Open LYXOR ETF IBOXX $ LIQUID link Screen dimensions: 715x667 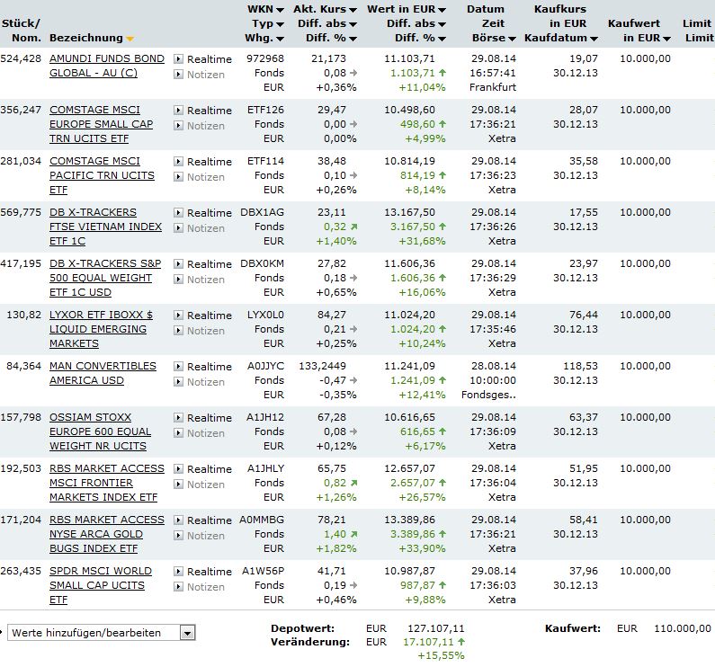click(102, 329)
